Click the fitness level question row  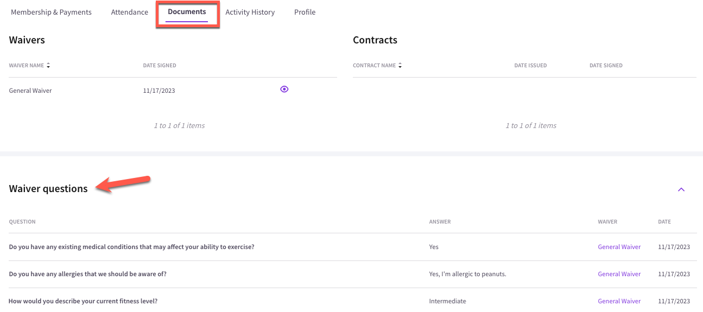click(353, 301)
